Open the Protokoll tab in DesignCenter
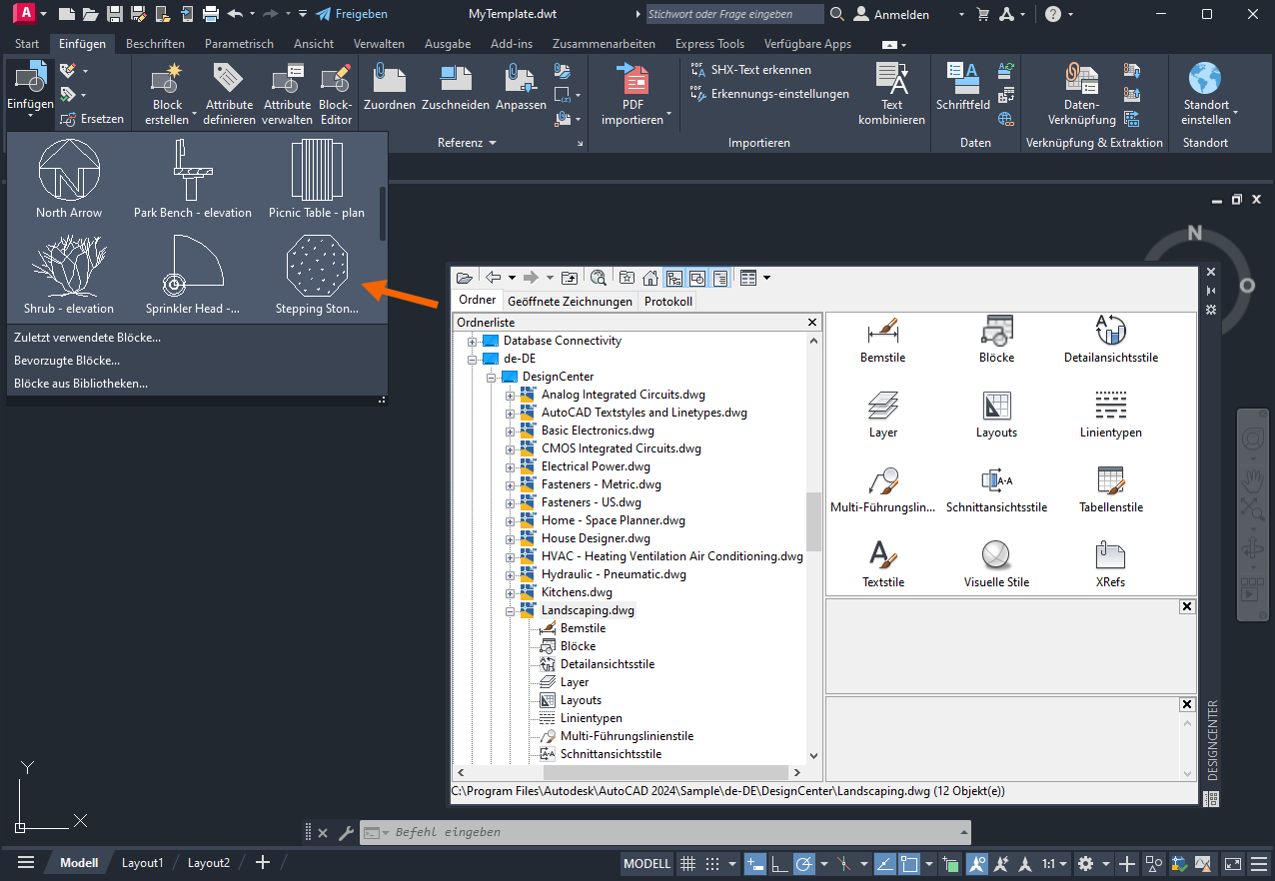Image resolution: width=1275 pixels, height=881 pixels. click(668, 301)
